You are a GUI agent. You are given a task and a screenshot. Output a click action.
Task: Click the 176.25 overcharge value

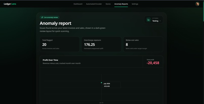point(89,45)
